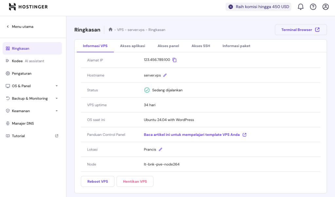Copy the Alamat IP to clipboard
The image size is (335, 197).
(x=174, y=60)
